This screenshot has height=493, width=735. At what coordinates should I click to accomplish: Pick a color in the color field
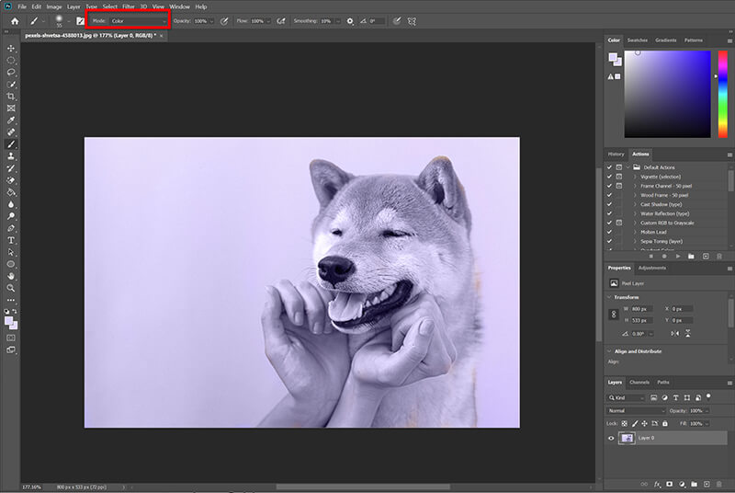667,94
